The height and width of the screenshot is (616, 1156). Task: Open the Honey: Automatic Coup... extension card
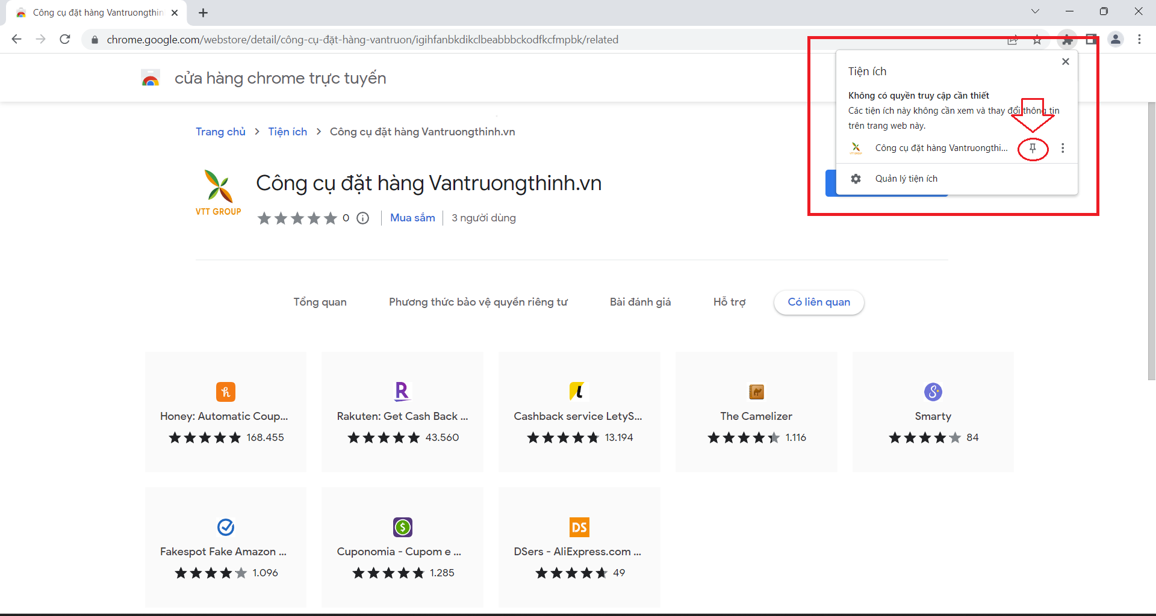[226, 412]
